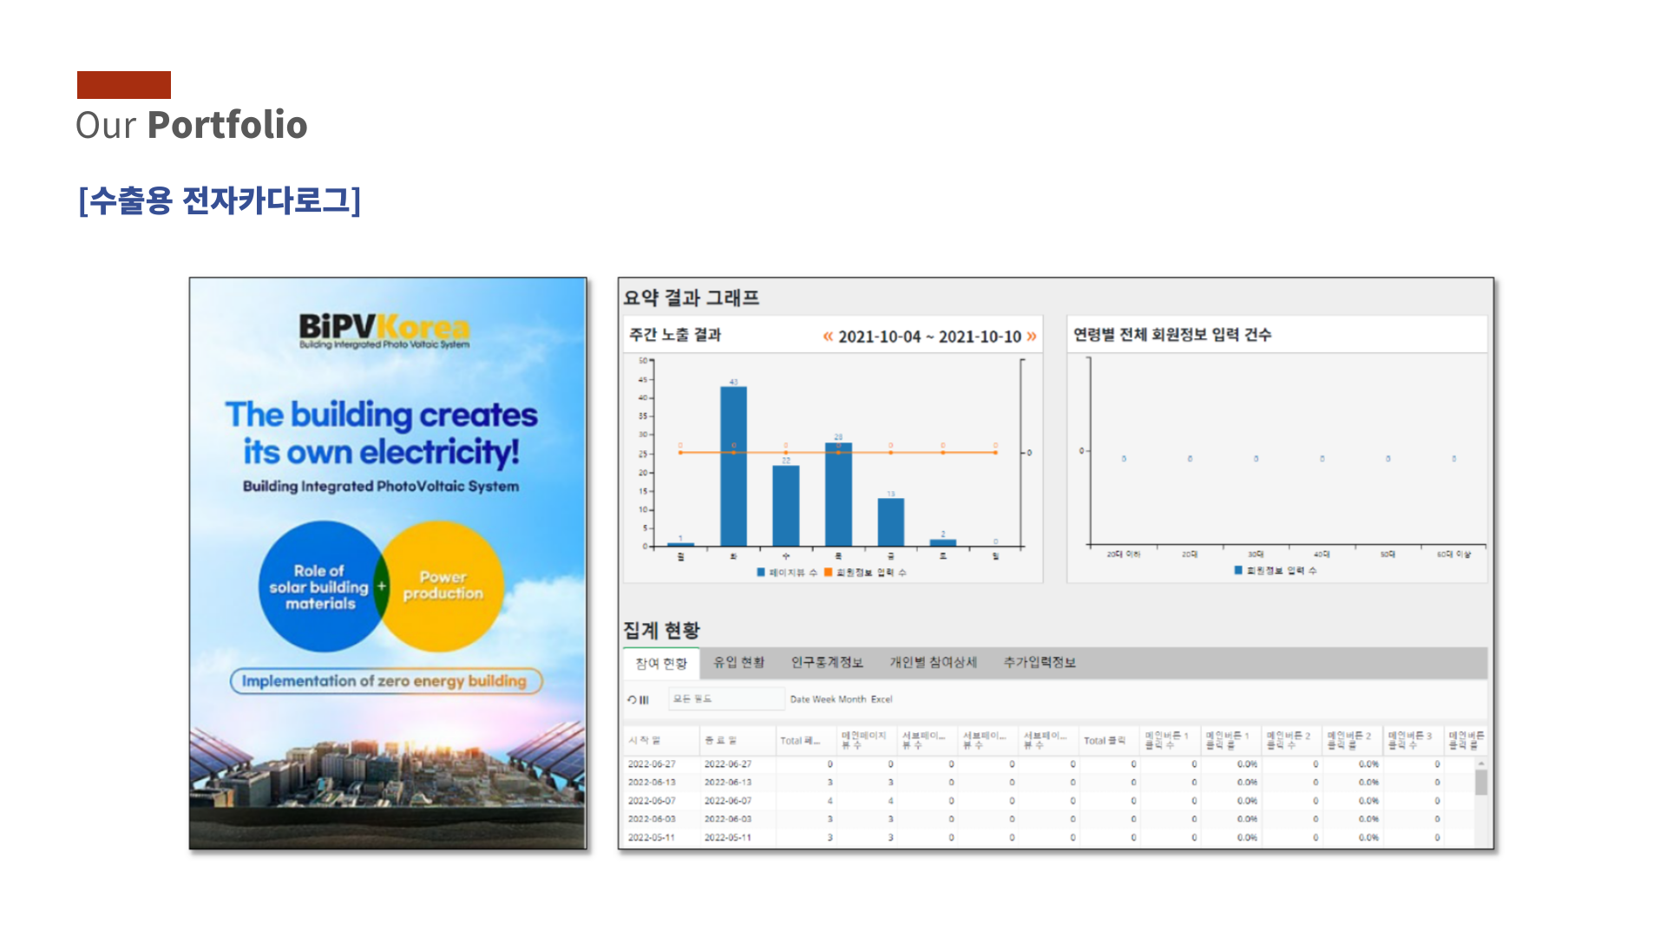1666x937 pixels.
Task: Click the 20대 이하 axis label
Action: tap(1124, 554)
